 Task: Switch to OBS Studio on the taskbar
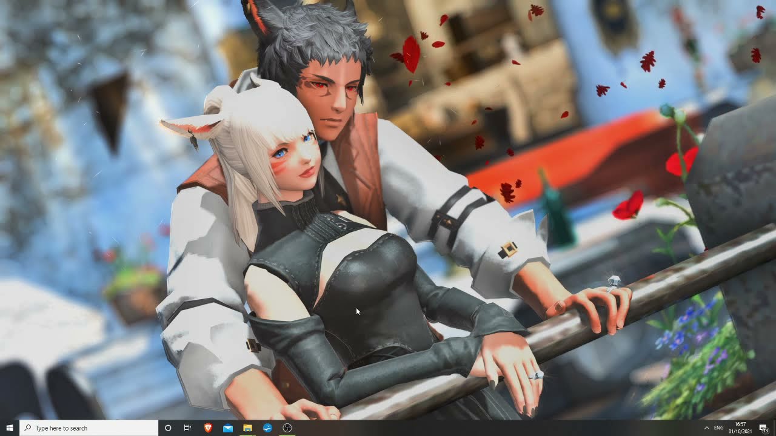coord(287,428)
